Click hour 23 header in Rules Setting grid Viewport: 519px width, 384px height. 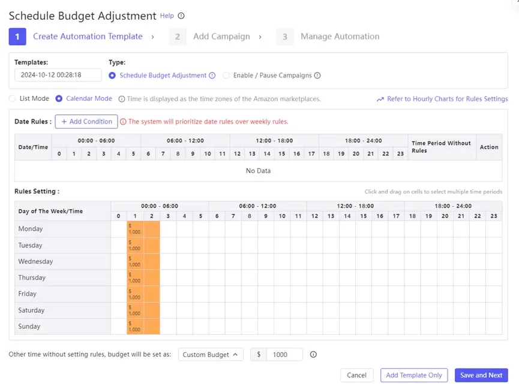click(x=494, y=216)
